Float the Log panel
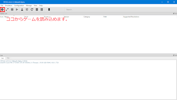Viewport: 177px width, 100px height. pyautogui.click(x=174, y=55)
